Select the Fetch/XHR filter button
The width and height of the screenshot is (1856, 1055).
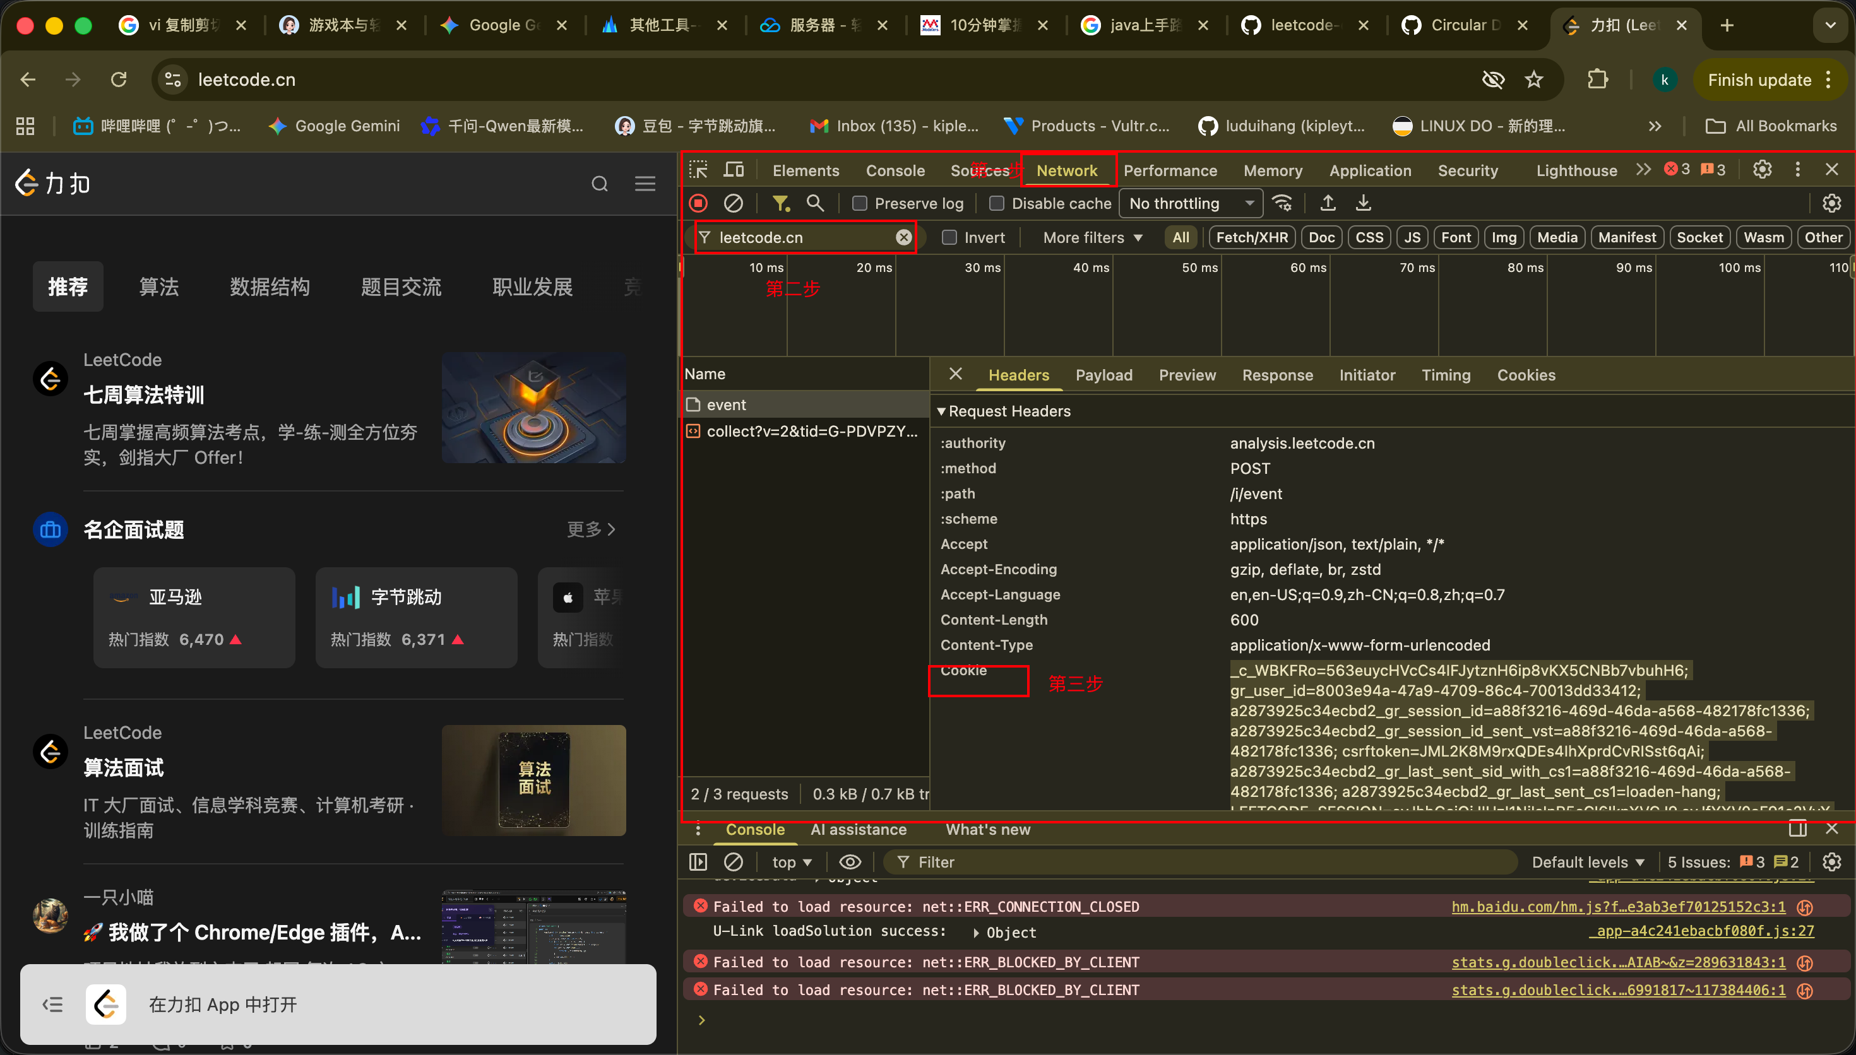pos(1252,238)
